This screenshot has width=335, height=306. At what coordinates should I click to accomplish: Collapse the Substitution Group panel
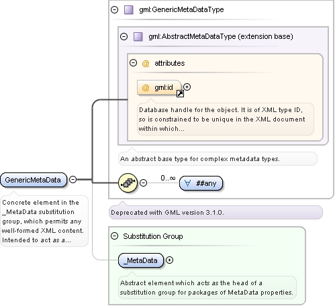[x=115, y=236]
